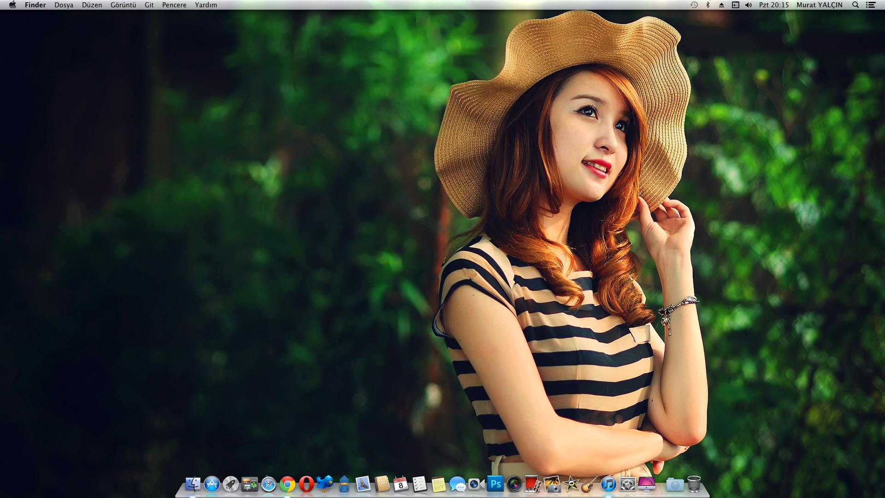
Task: Open Safari compass icon
Action: 268,485
